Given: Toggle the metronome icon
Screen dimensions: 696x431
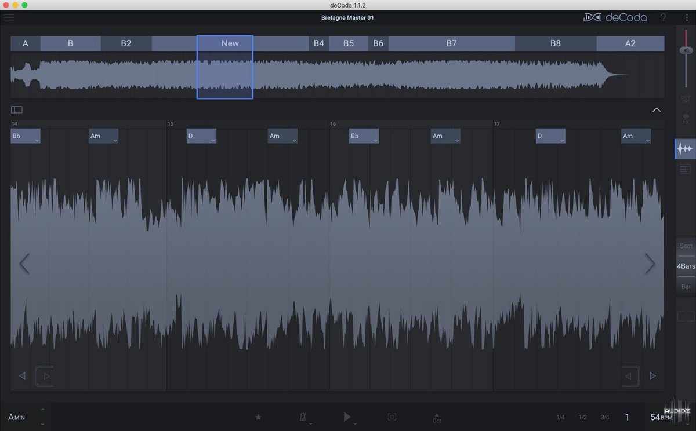Looking at the screenshot, I should point(303,417).
